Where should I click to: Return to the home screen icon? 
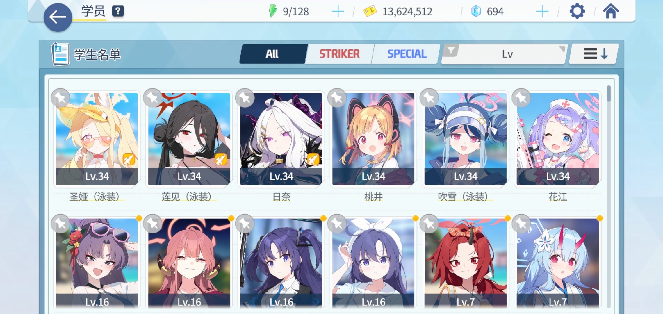pos(611,11)
